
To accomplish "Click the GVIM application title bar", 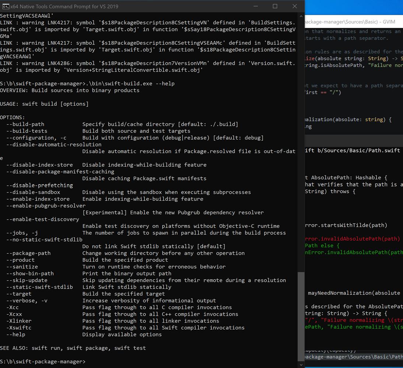I will point(354,22).
